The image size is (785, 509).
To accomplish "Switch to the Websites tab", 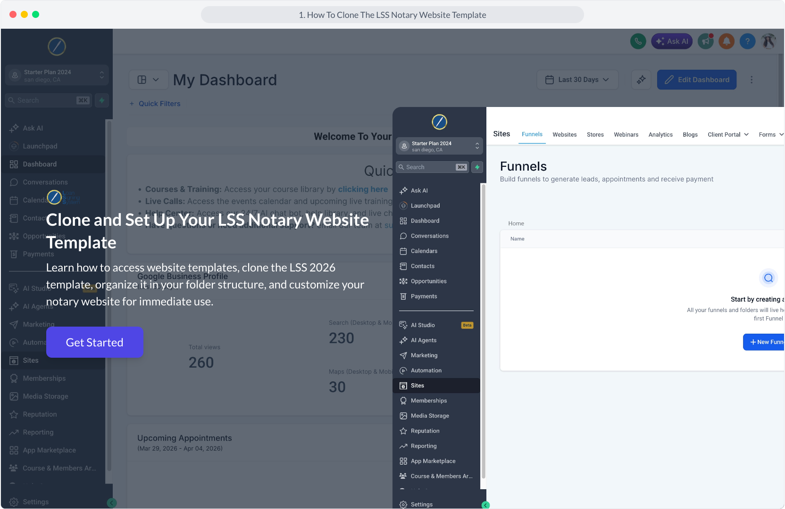I will [x=565, y=135].
